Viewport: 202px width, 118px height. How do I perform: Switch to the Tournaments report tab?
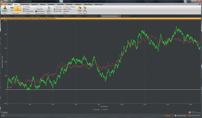click(126, 16)
